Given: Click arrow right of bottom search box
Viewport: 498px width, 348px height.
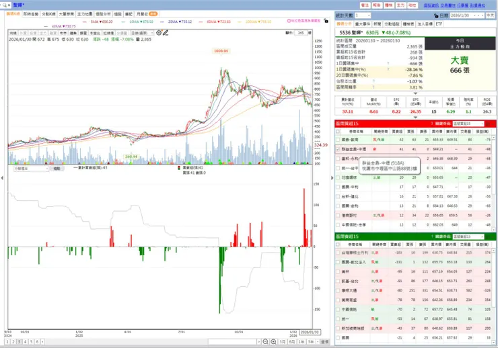Looking at the screenshot, I should pyautogui.click(x=259, y=342).
